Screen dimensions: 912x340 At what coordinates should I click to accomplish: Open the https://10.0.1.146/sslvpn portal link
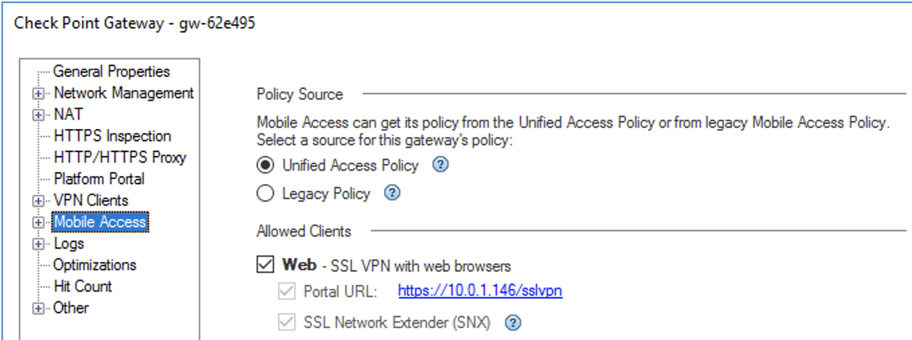coord(480,291)
